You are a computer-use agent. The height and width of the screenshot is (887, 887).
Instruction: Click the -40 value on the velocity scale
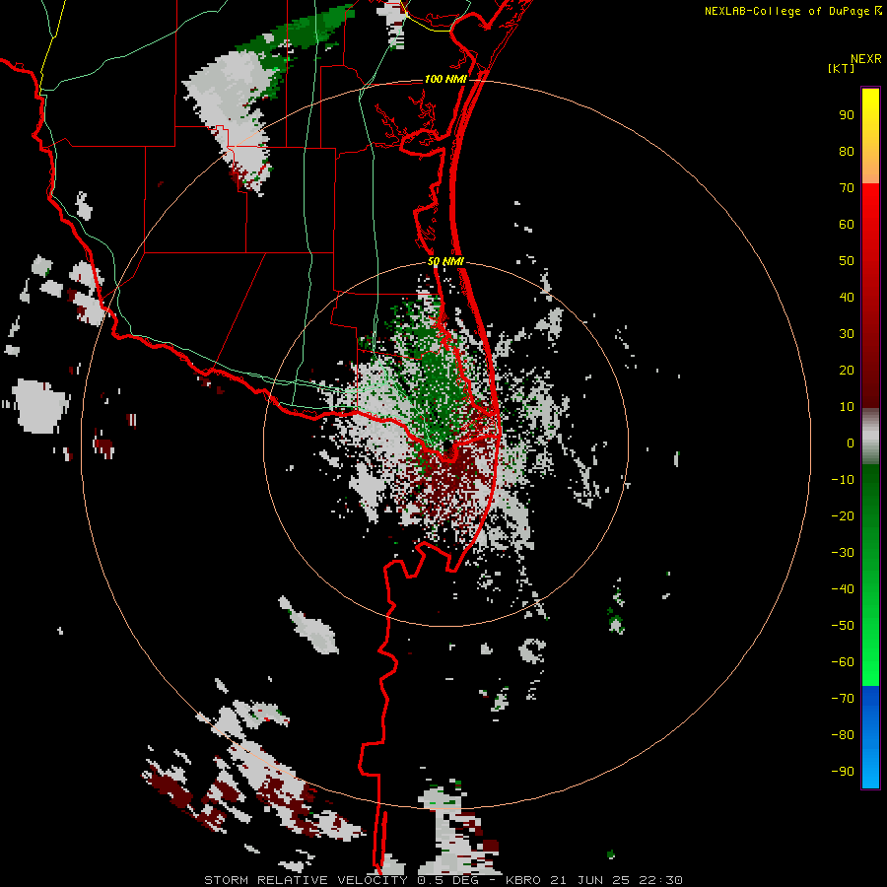[843, 589]
